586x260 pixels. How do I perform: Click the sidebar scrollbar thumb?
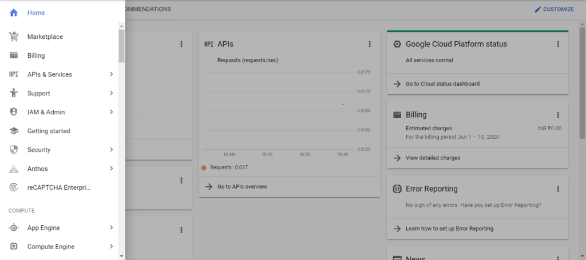[x=121, y=46]
